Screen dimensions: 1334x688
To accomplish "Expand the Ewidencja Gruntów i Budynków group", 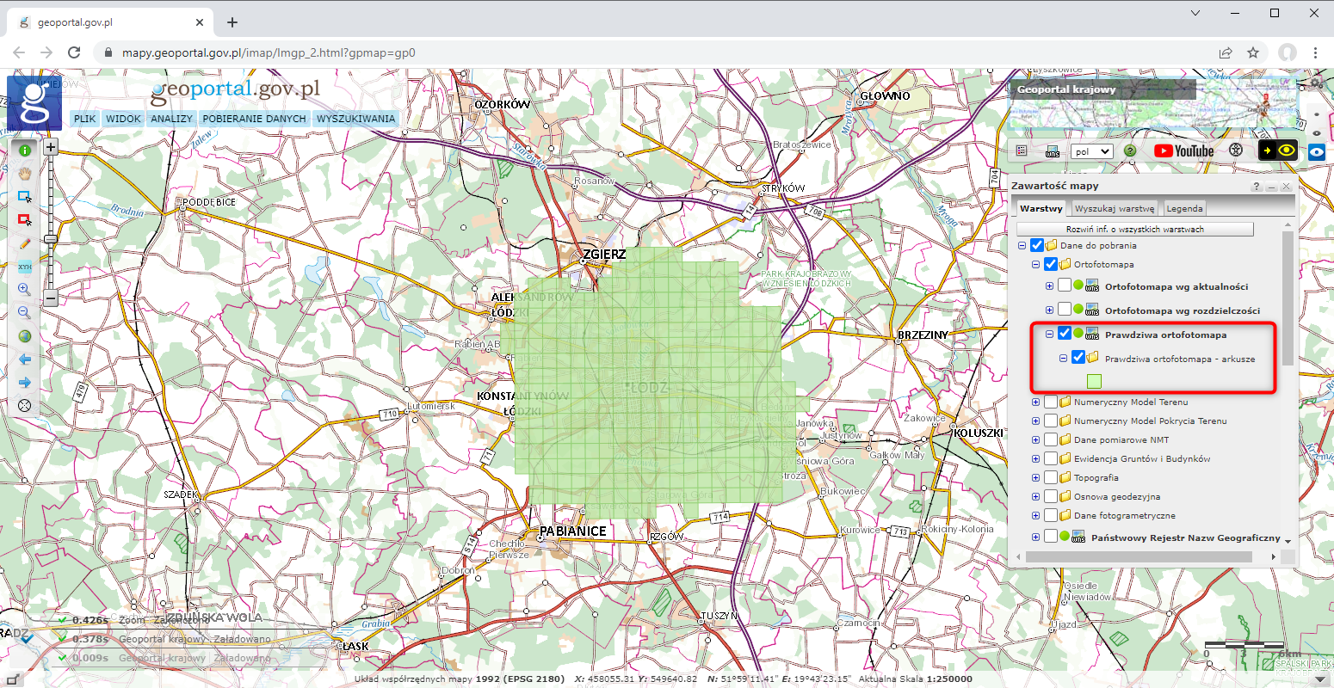I will click(x=1035, y=458).
